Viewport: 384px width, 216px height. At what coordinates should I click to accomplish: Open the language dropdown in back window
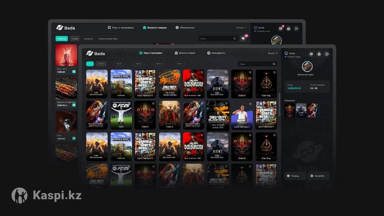tap(241, 28)
